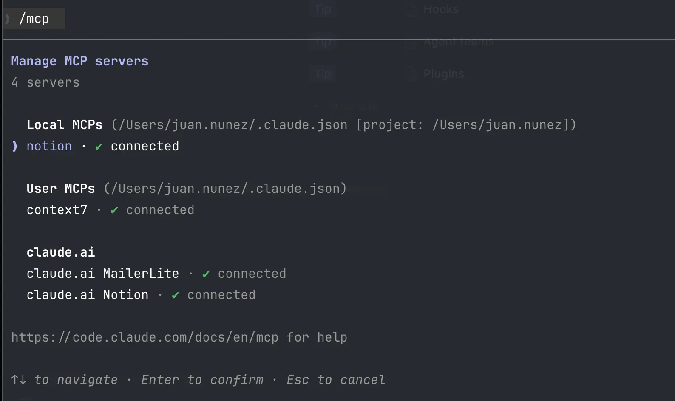The image size is (675, 401).
Task: Open the Hooks menu entry
Action: [440, 9]
